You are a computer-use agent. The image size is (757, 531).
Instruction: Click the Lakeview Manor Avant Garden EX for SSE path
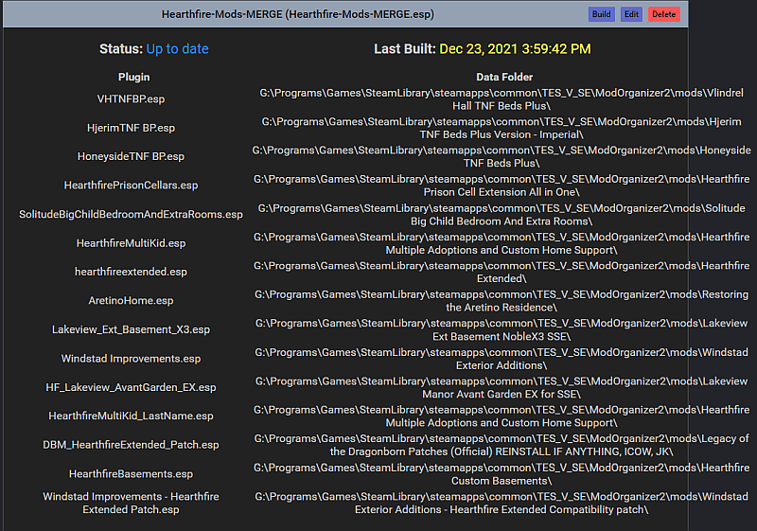pyautogui.click(x=502, y=388)
